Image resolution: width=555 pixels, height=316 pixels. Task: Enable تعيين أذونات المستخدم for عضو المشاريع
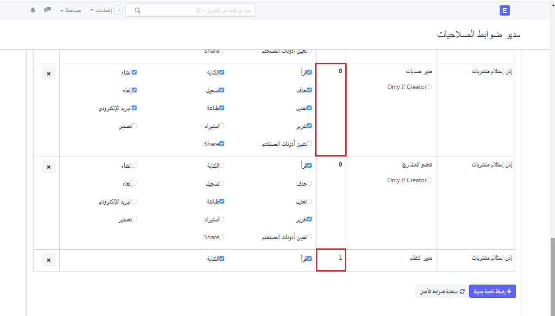click(x=309, y=237)
